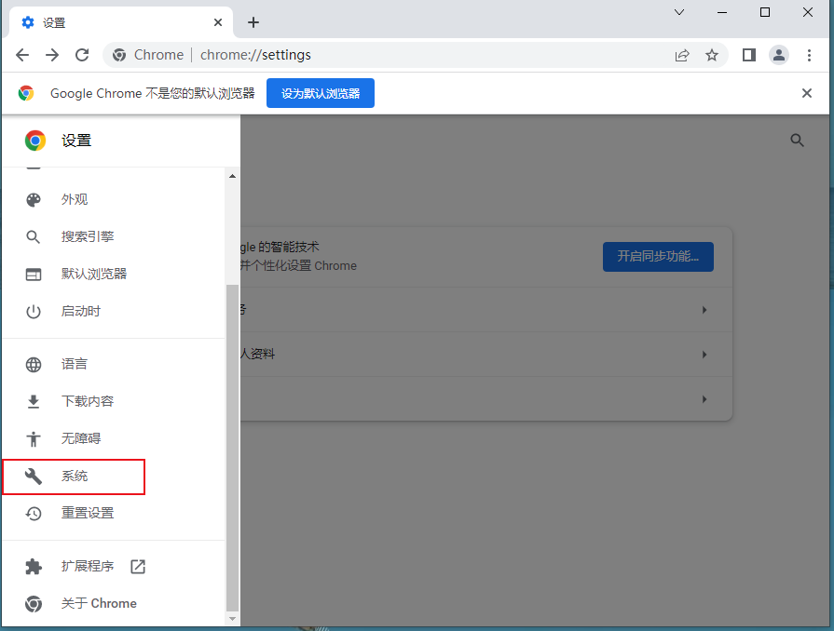
Task: Click the sidebar scrollbar down arrow
Action: click(232, 619)
